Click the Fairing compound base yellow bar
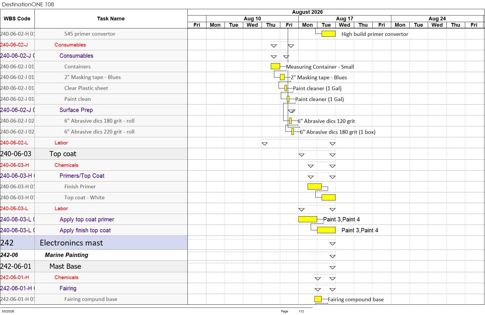 pos(318,299)
